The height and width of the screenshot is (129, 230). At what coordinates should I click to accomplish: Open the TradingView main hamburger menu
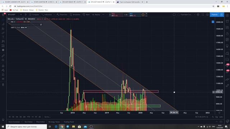[3, 15]
